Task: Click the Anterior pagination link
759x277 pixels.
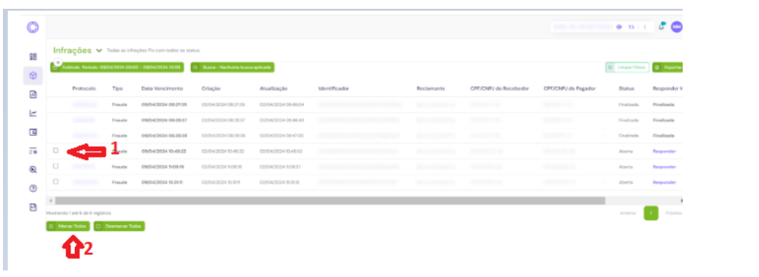Action: [x=628, y=213]
